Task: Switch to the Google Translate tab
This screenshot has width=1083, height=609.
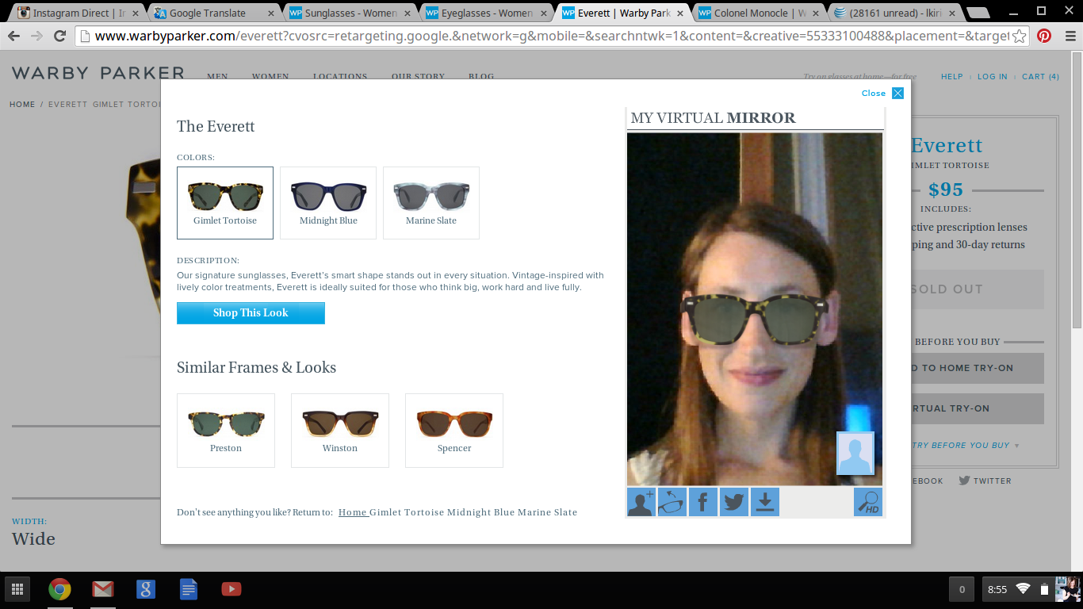Action: tap(213, 13)
